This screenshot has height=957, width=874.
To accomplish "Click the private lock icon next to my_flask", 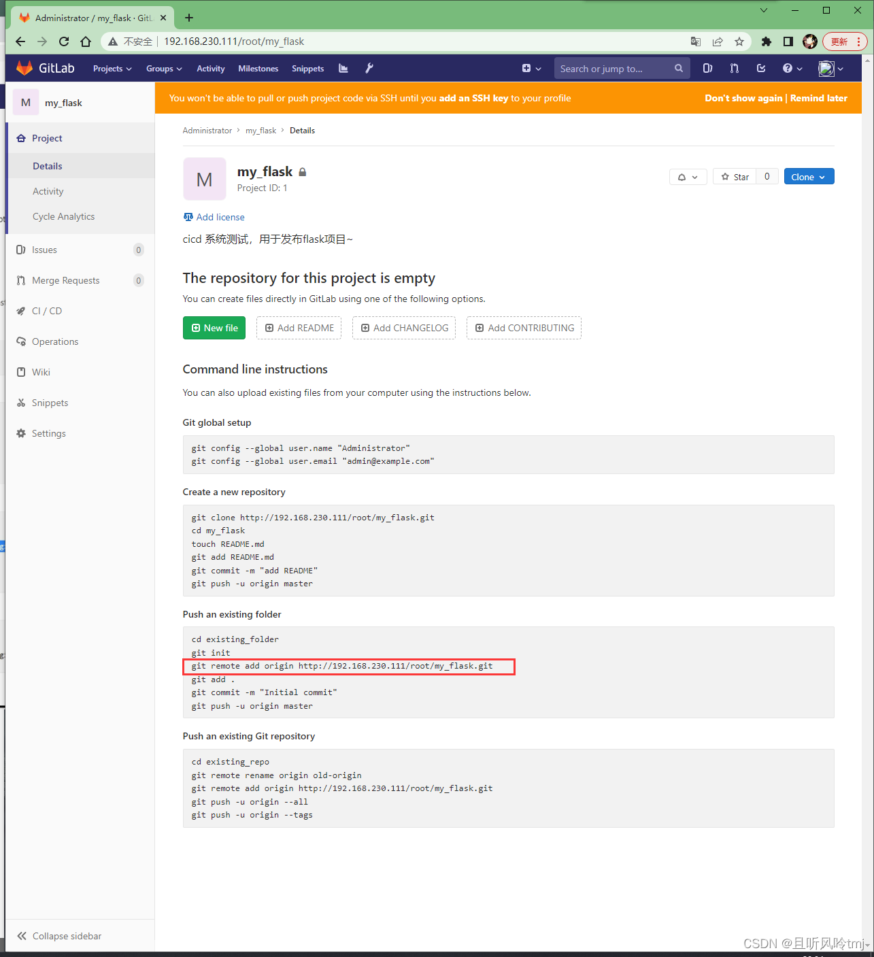I will click(x=303, y=172).
